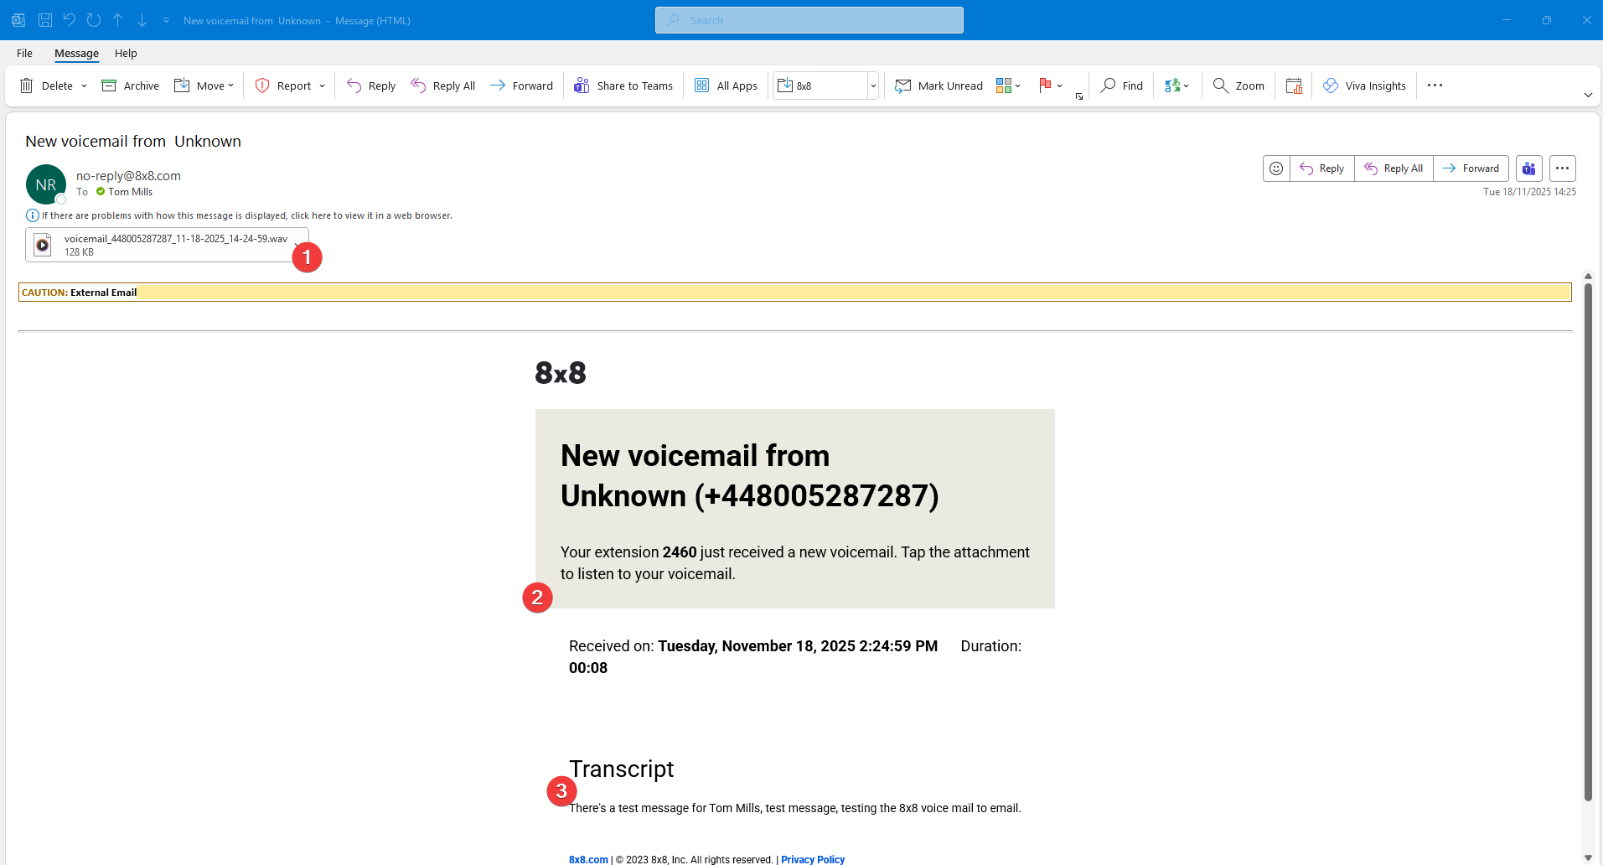Add a reaction with the smiley icon
The height and width of the screenshot is (865, 1603).
pyautogui.click(x=1276, y=168)
